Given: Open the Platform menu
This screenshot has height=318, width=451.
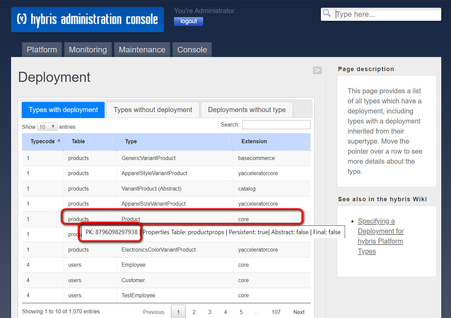Looking at the screenshot, I should point(42,50).
